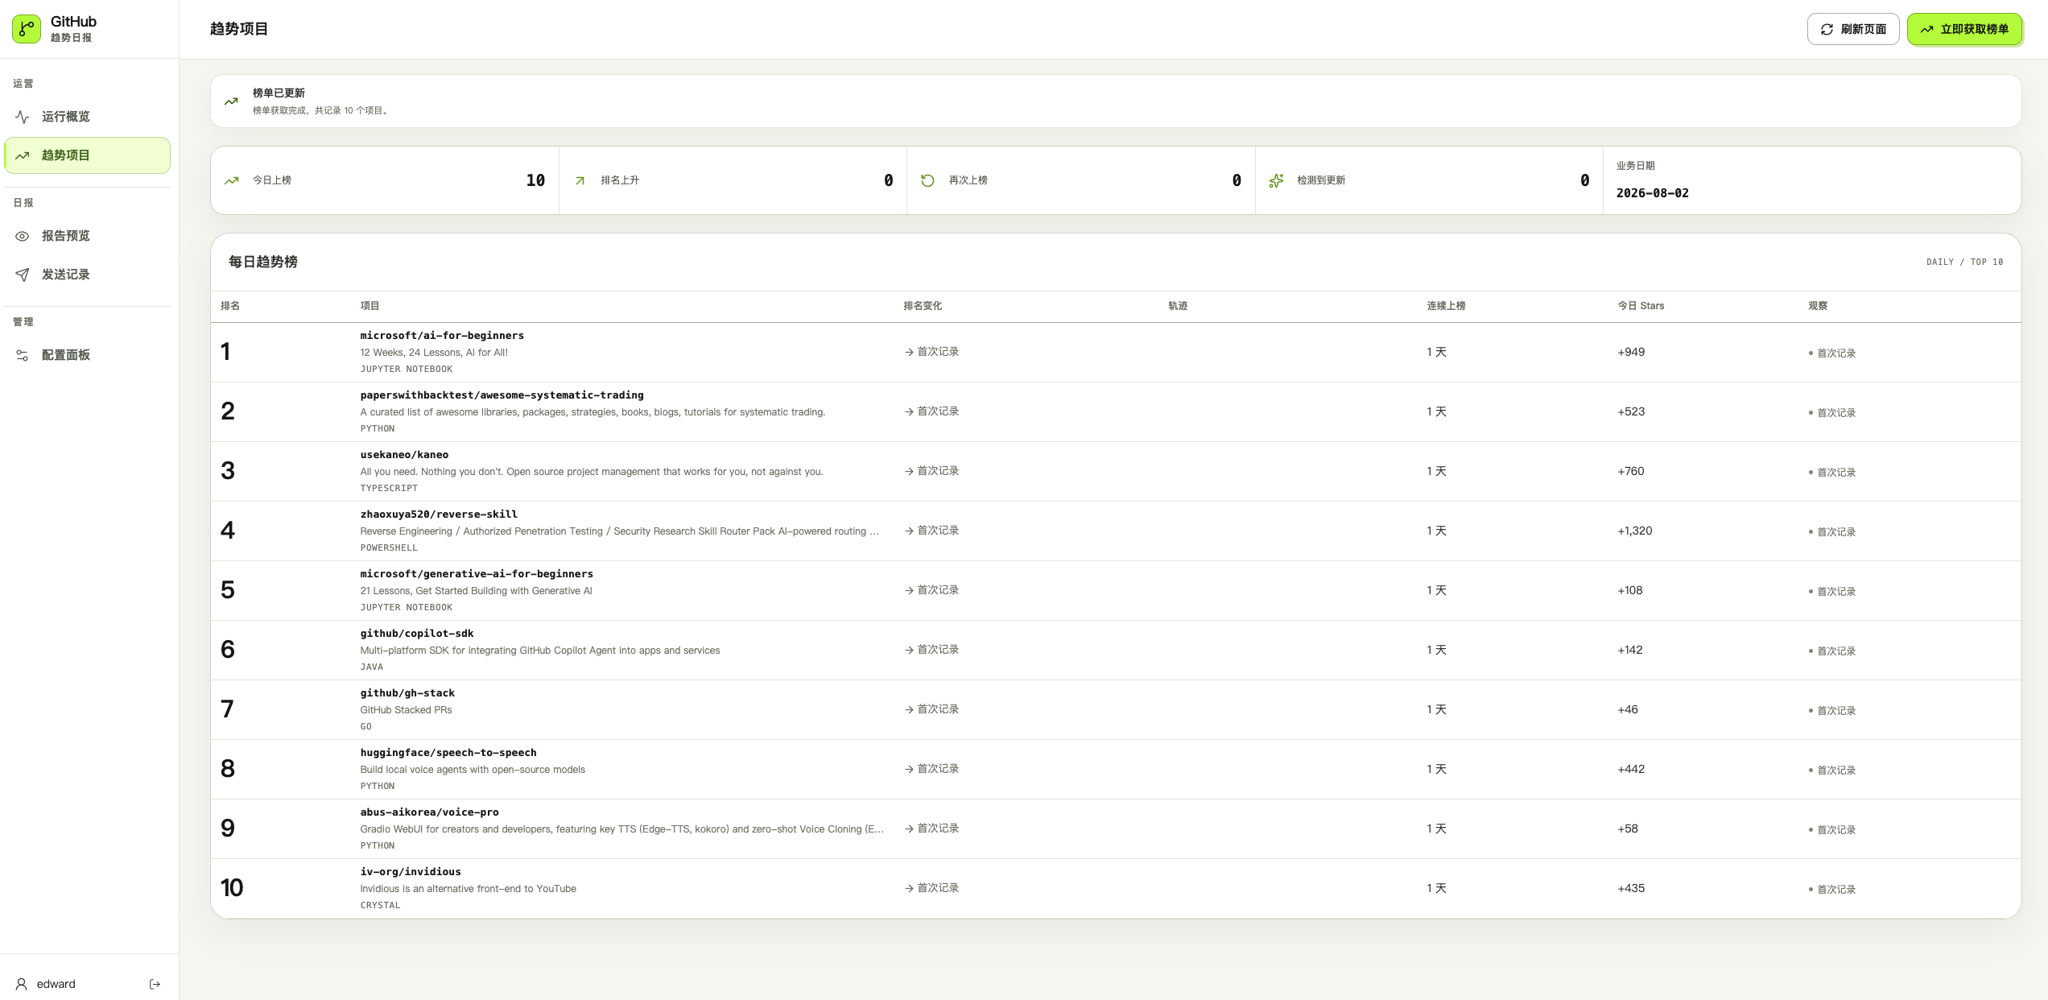The image size is (2048, 1000).
Task: Click the edward username in the sidebar
Action: [56, 984]
